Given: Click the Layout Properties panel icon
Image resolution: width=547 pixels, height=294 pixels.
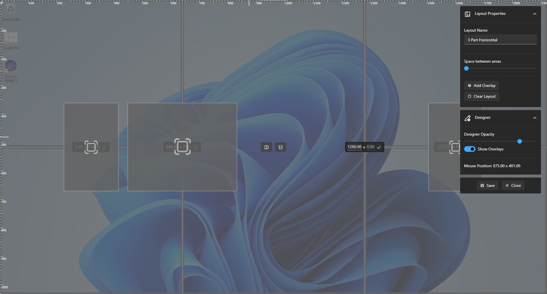Looking at the screenshot, I should tap(468, 14).
